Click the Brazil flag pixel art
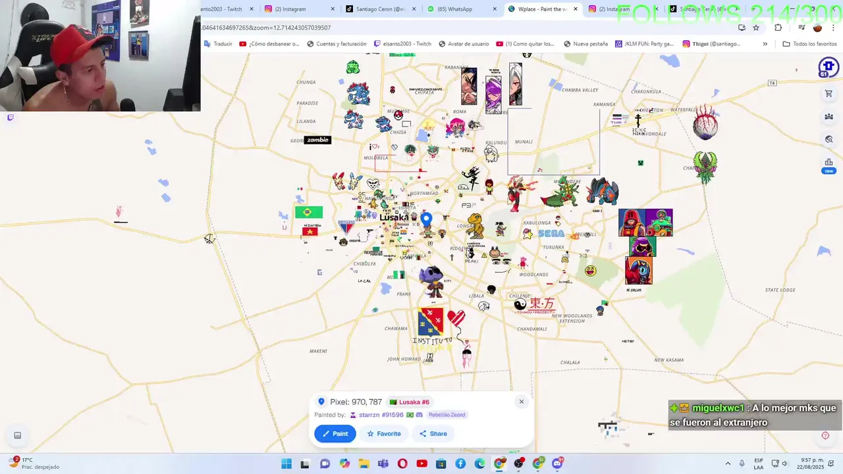 coord(309,212)
